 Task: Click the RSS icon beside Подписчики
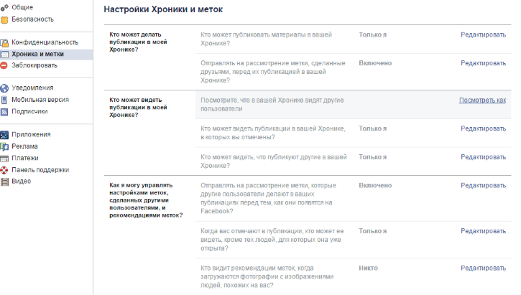click(x=5, y=111)
